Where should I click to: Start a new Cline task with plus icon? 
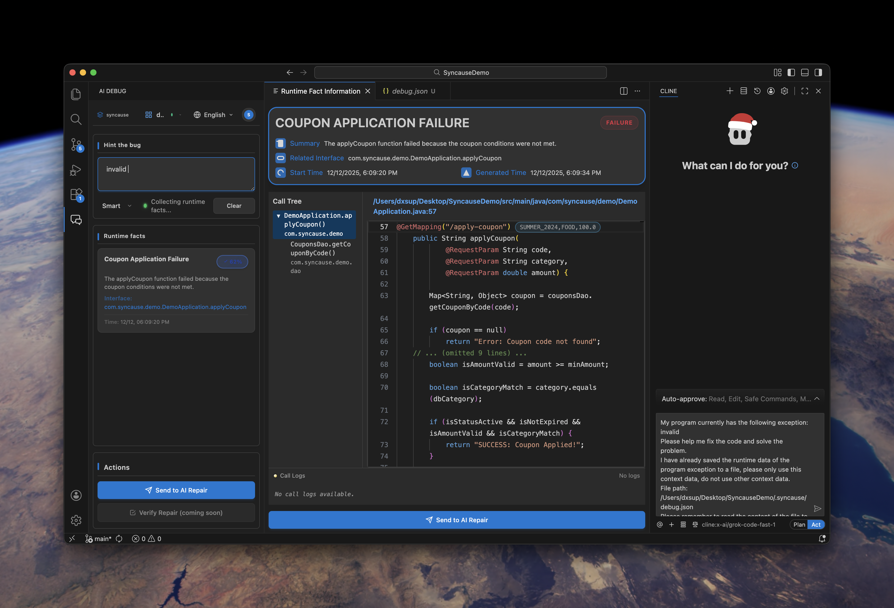(x=730, y=91)
